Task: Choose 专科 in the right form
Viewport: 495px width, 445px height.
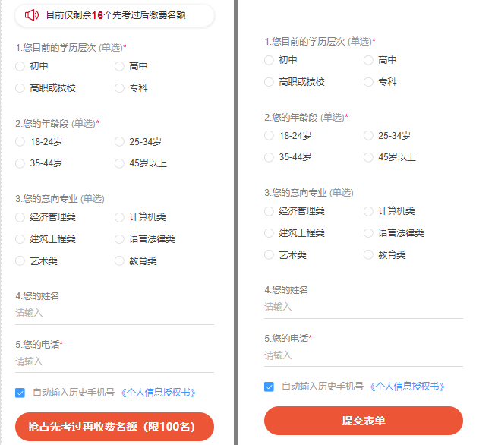Action: point(368,82)
